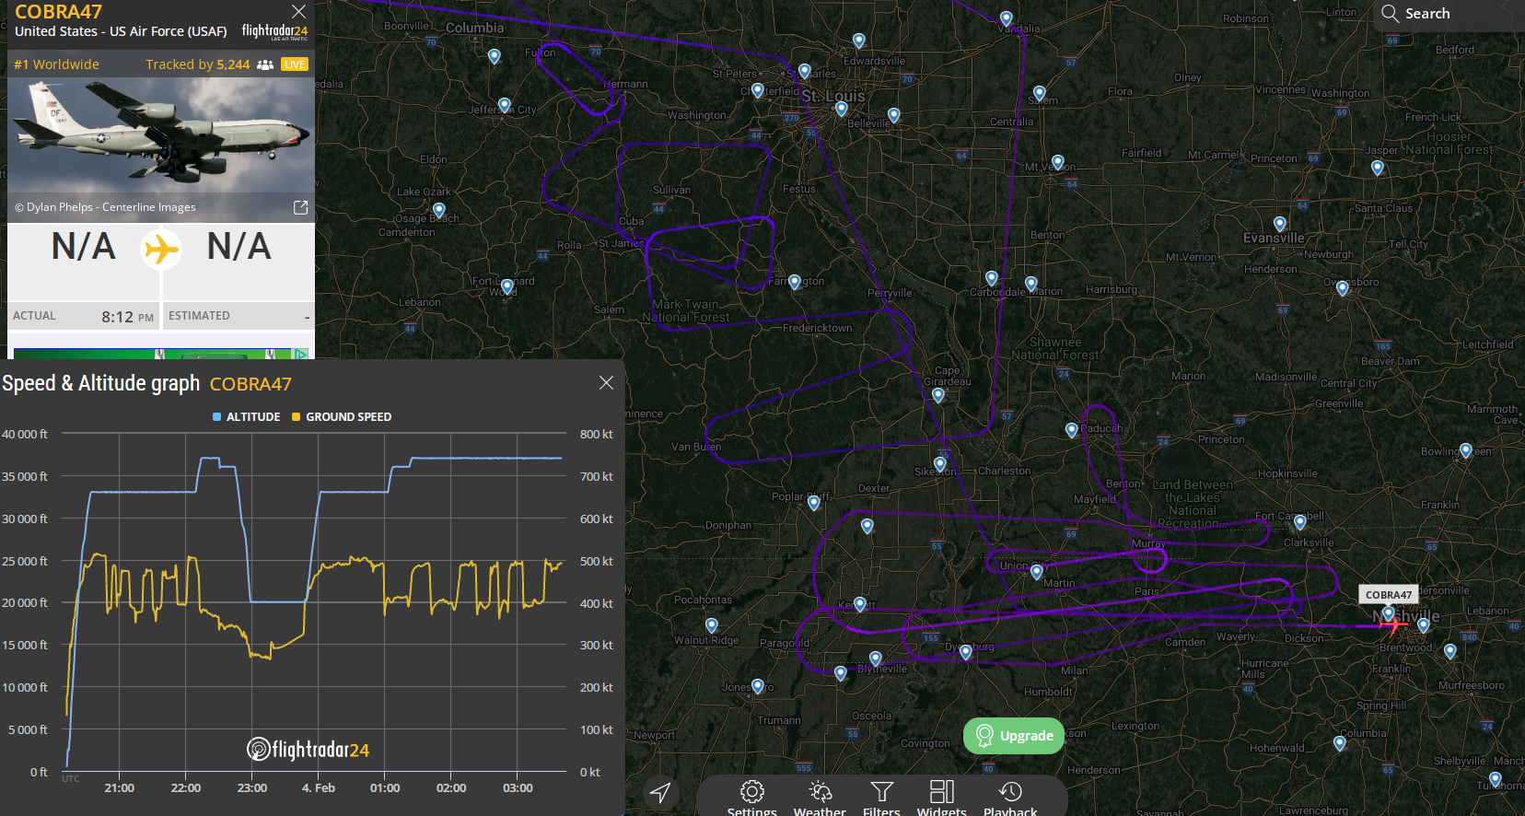Image resolution: width=1525 pixels, height=816 pixels.
Task: Click the St. Louis city label
Action: click(832, 96)
